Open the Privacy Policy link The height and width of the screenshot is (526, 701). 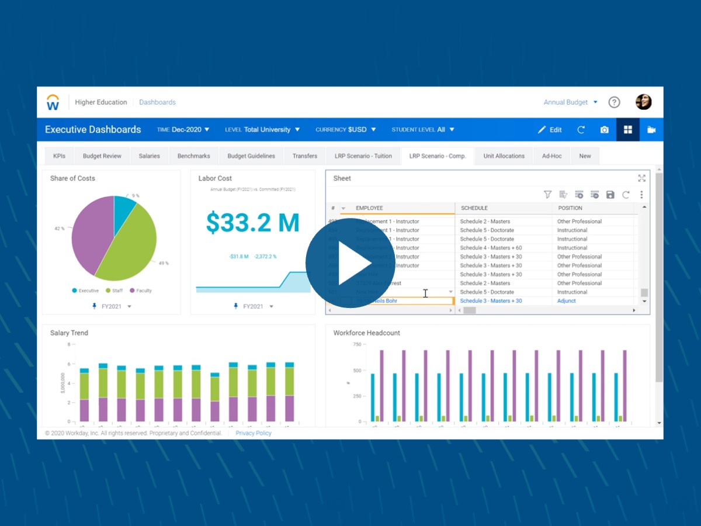coord(253,432)
